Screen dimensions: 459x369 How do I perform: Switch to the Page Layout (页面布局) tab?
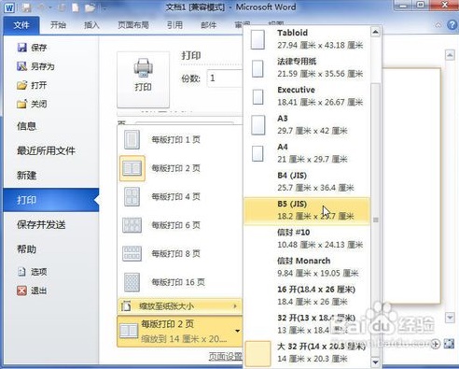(x=133, y=25)
